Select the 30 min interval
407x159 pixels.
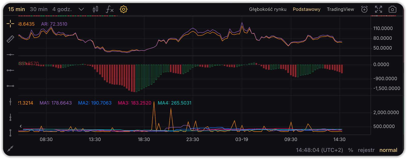point(39,9)
